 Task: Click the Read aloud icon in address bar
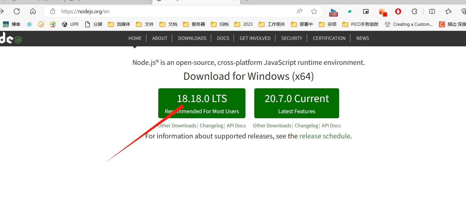tap(300, 11)
